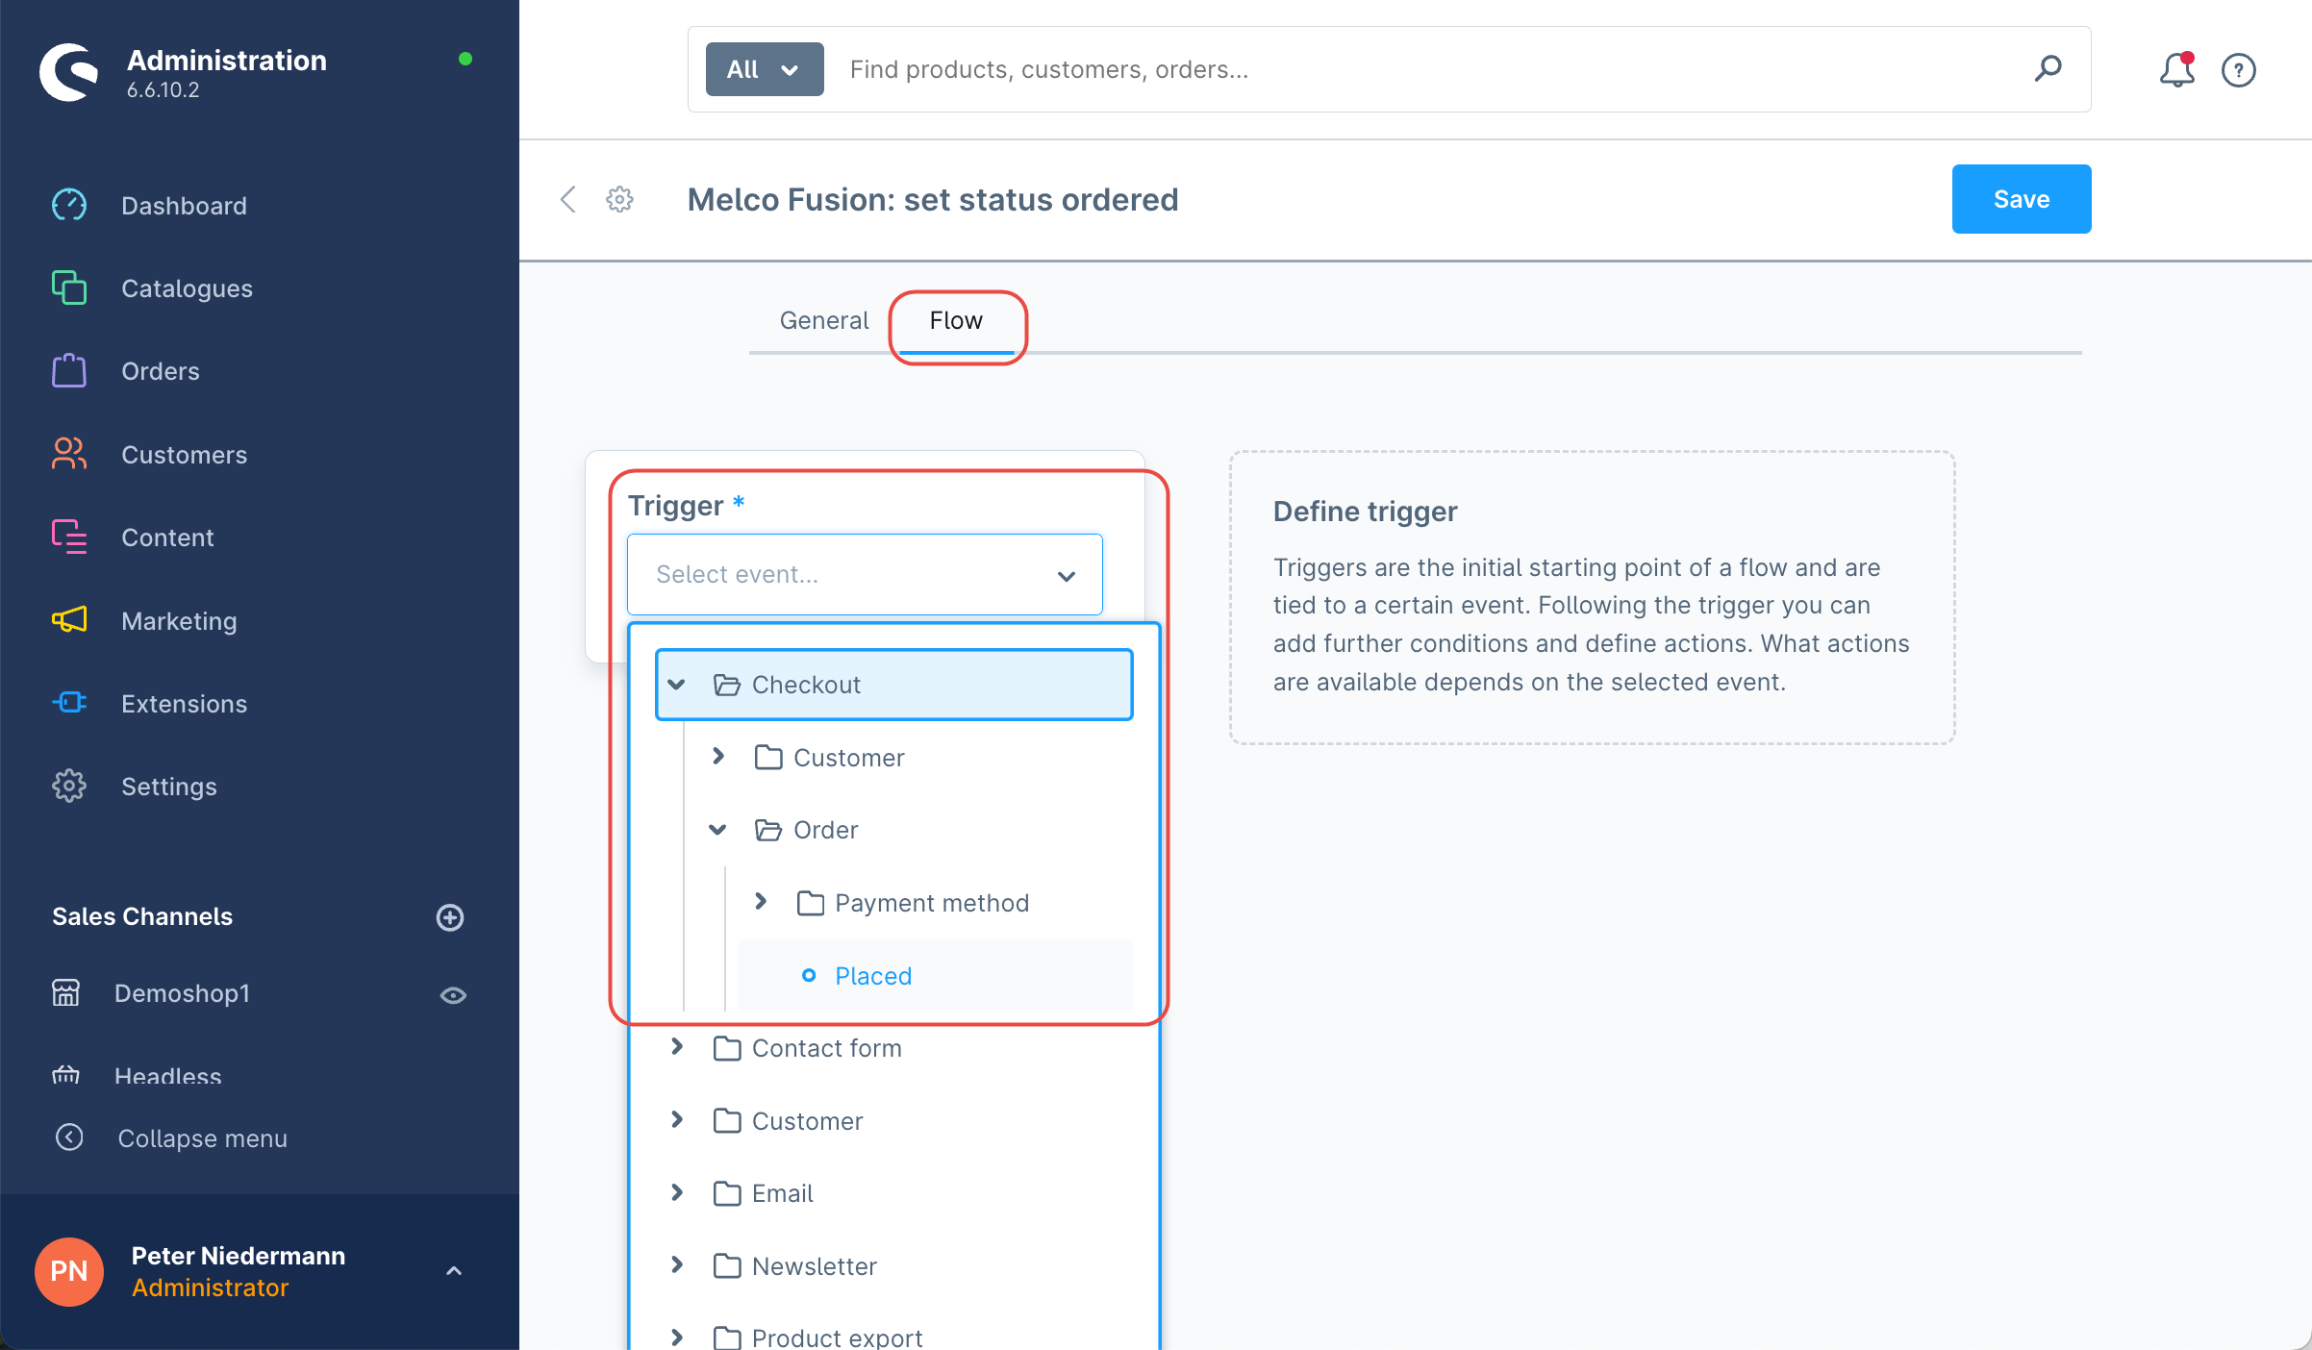Image resolution: width=2312 pixels, height=1350 pixels.
Task: Expand the Email folder
Action: coord(677,1192)
